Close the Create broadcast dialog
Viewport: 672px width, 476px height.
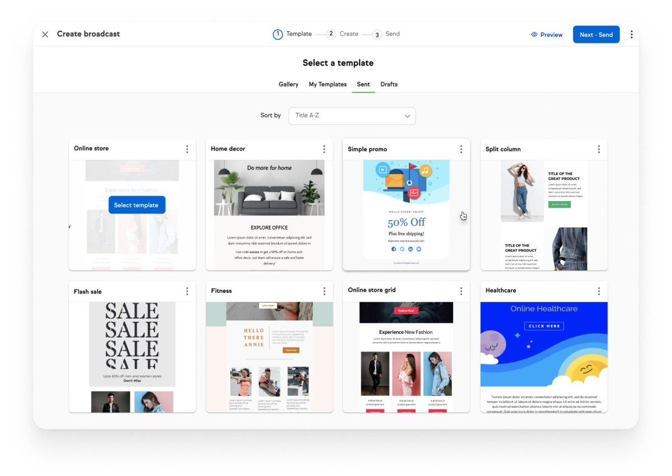click(x=45, y=34)
